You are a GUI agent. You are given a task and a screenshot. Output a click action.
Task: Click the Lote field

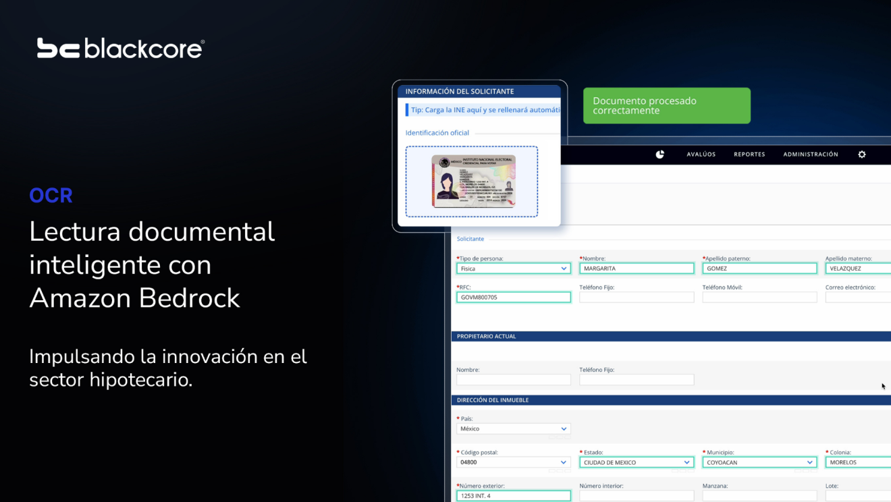[858, 496]
